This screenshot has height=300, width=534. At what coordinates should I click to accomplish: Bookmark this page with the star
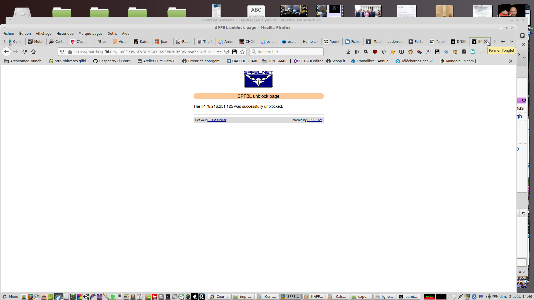242,52
